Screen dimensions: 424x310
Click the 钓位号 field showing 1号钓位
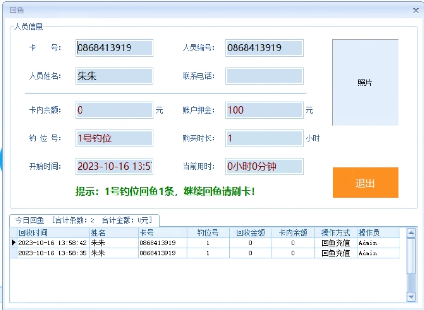[114, 138]
